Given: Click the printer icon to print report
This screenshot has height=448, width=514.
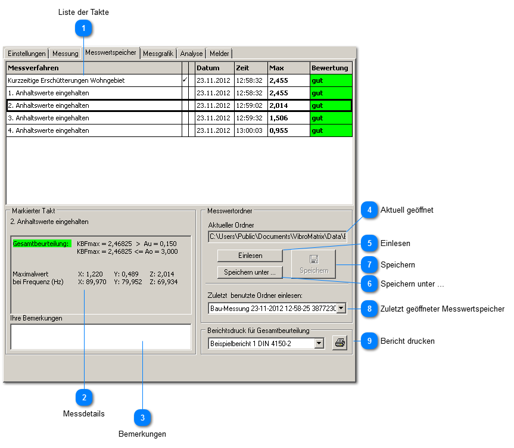Looking at the screenshot, I should 339,343.
